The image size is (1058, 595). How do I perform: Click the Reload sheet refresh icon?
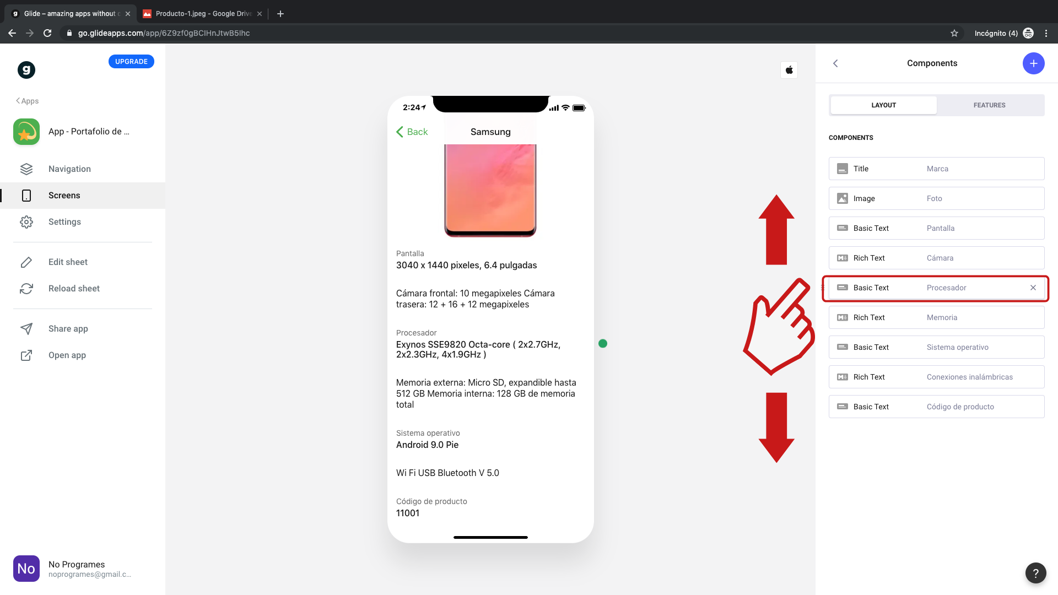(26, 289)
